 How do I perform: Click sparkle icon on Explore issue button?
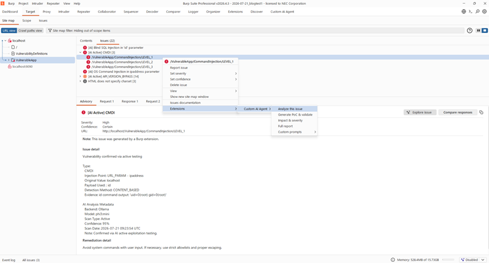[408, 113]
